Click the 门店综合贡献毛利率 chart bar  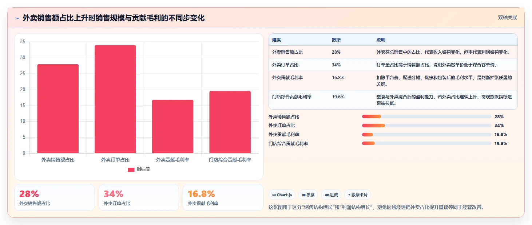pyautogui.click(x=230, y=122)
